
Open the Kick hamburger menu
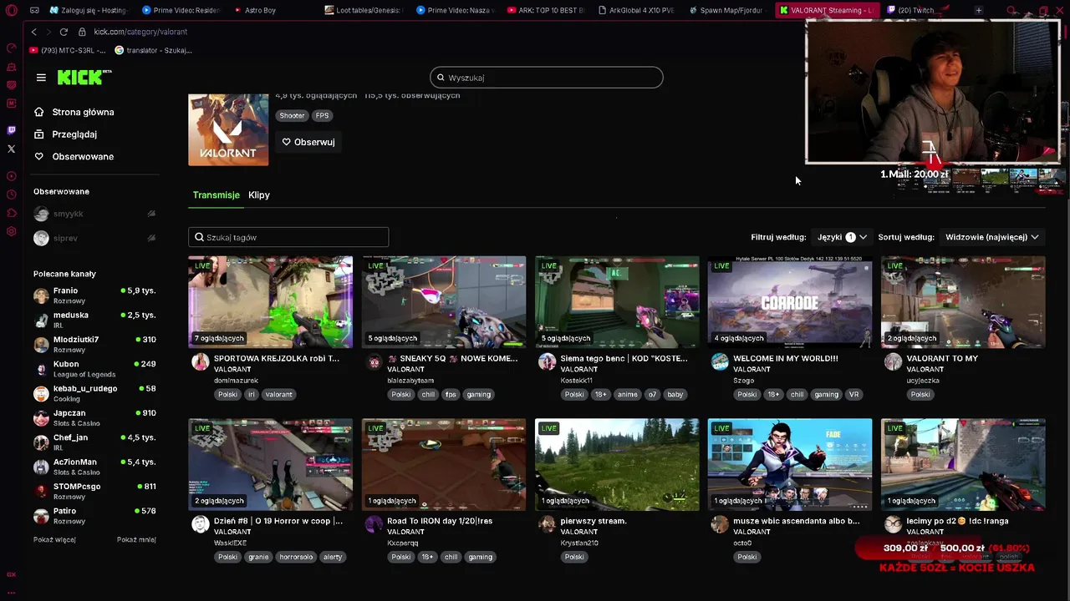(41, 78)
